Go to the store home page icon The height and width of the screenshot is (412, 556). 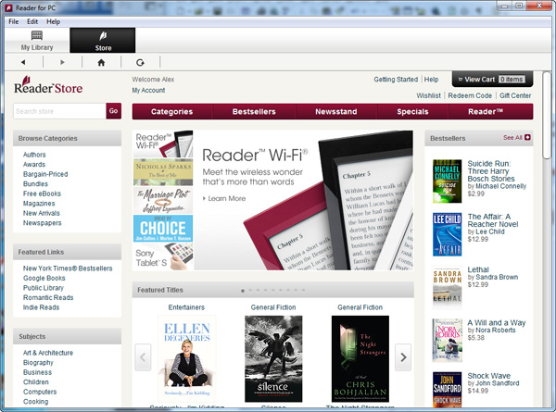click(101, 62)
